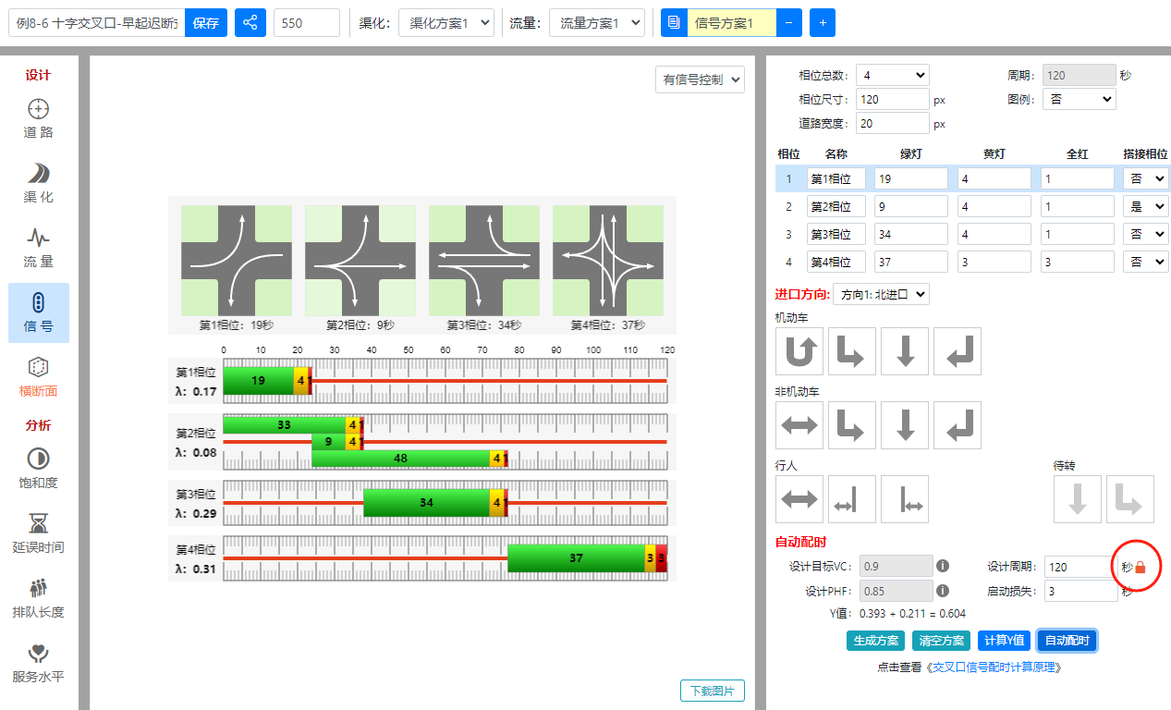Select motor vehicle left-turn arrow
Screen dimensions: 1171x710
pos(852,351)
